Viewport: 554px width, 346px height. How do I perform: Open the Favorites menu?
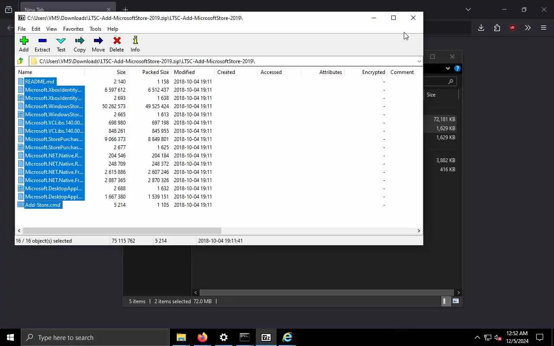73,29
